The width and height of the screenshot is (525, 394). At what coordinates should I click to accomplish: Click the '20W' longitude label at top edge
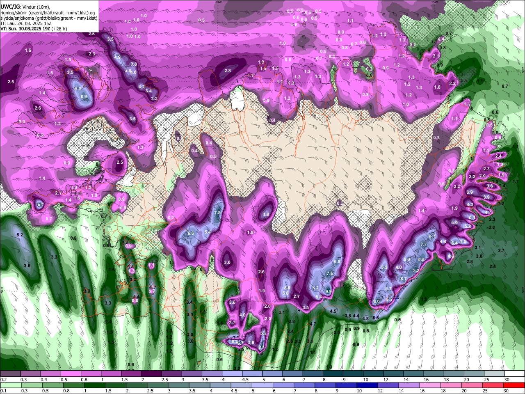click(x=218, y=2)
